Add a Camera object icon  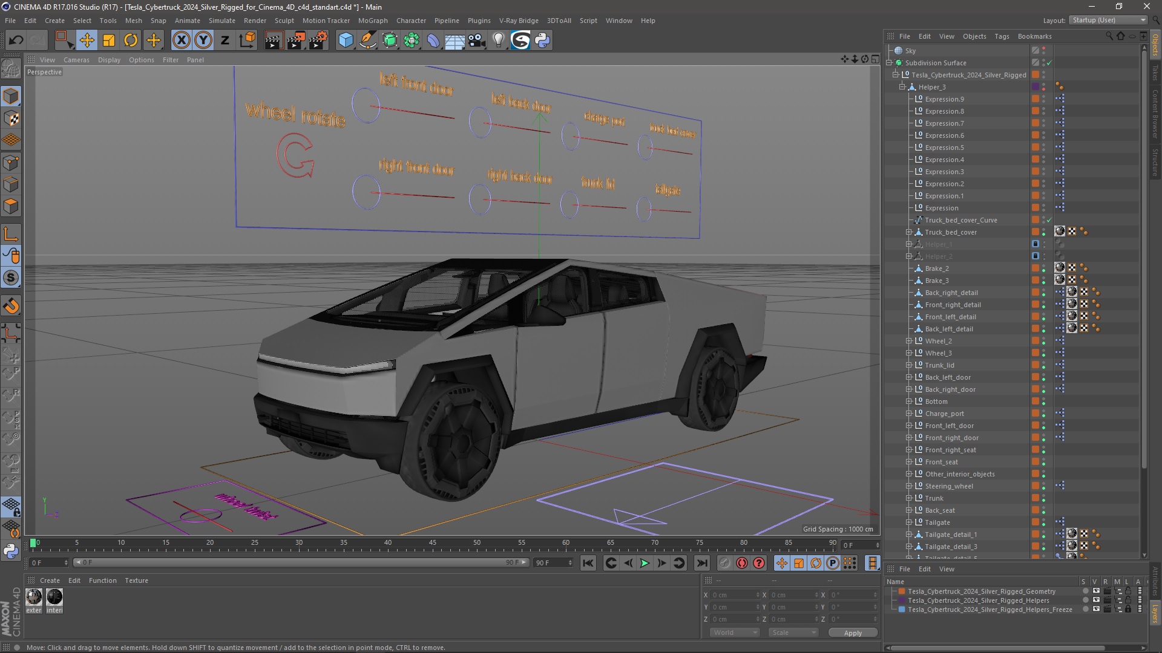(x=477, y=41)
